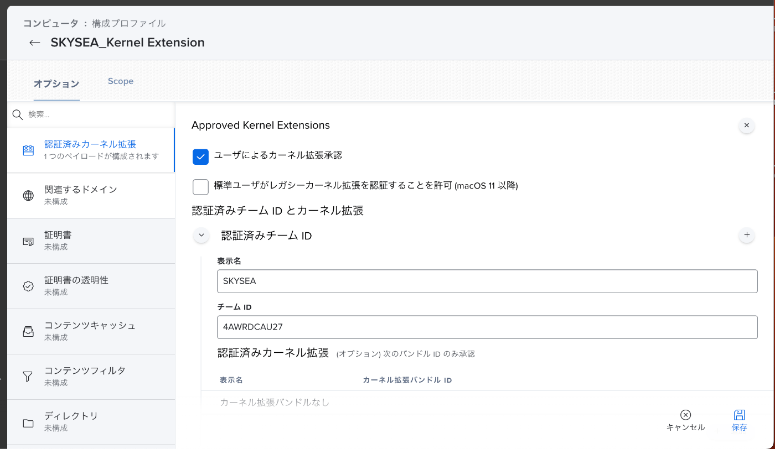Click the キャンセル circle-X icon
775x449 pixels.
coord(685,415)
